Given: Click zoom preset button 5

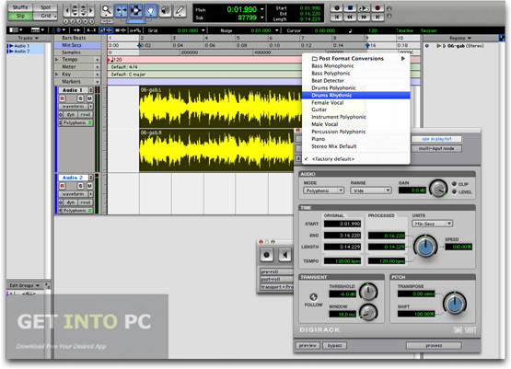Looking at the screenshot, I should coord(92,21).
